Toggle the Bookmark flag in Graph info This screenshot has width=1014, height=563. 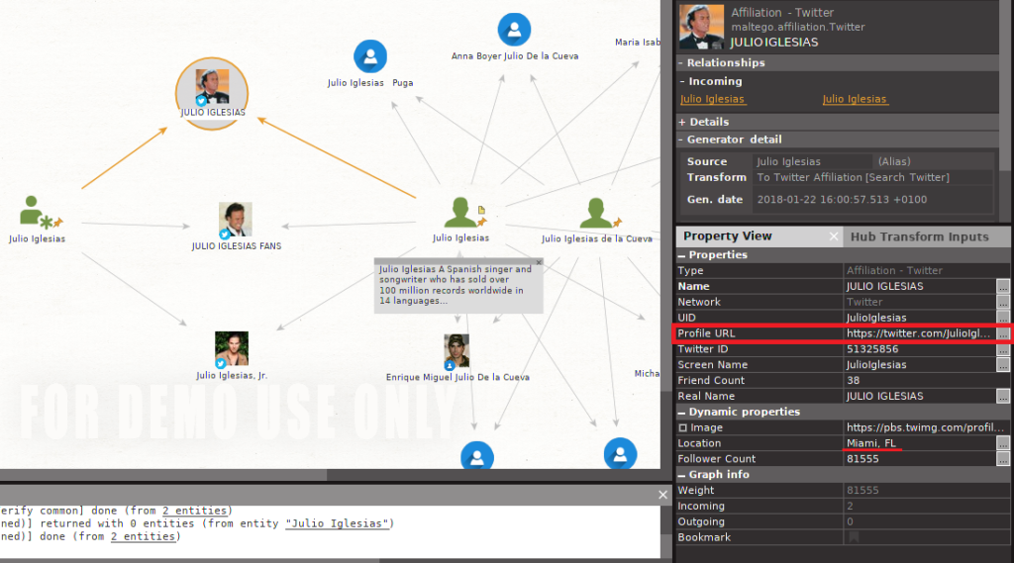(853, 537)
